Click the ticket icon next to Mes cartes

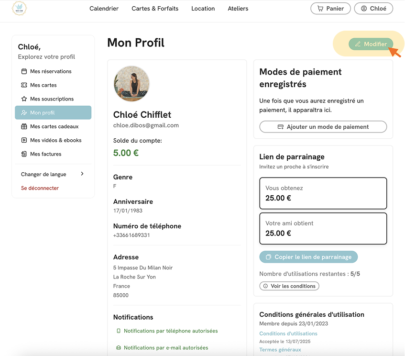[x=24, y=85]
